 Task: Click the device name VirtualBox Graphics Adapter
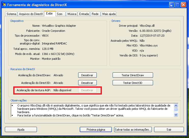coord(59,26)
